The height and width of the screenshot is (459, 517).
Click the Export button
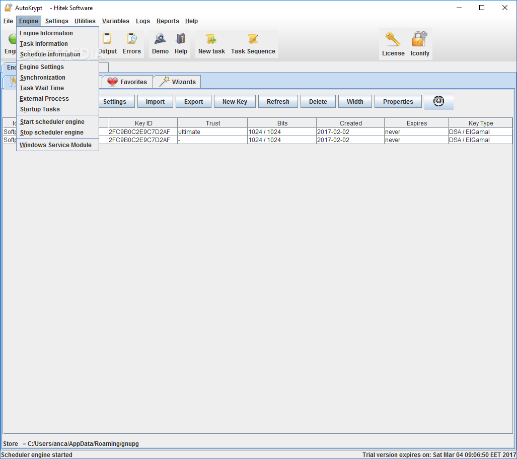193,102
